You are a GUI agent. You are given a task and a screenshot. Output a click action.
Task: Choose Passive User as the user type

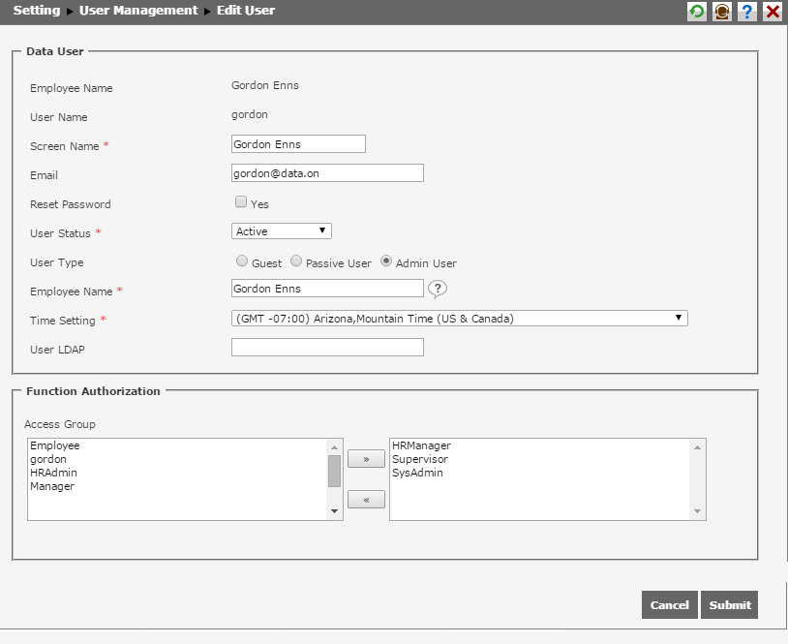pyautogui.click(x=296, y=261)
